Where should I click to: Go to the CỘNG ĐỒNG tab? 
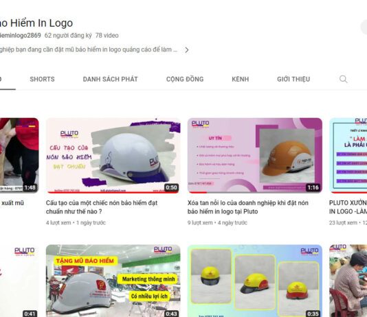(x=185, y=79)
